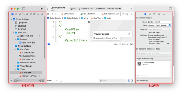The height and width of the screenshot is (94, 183).
Task: Refresh the paused preview
Action: click(129, 34)
